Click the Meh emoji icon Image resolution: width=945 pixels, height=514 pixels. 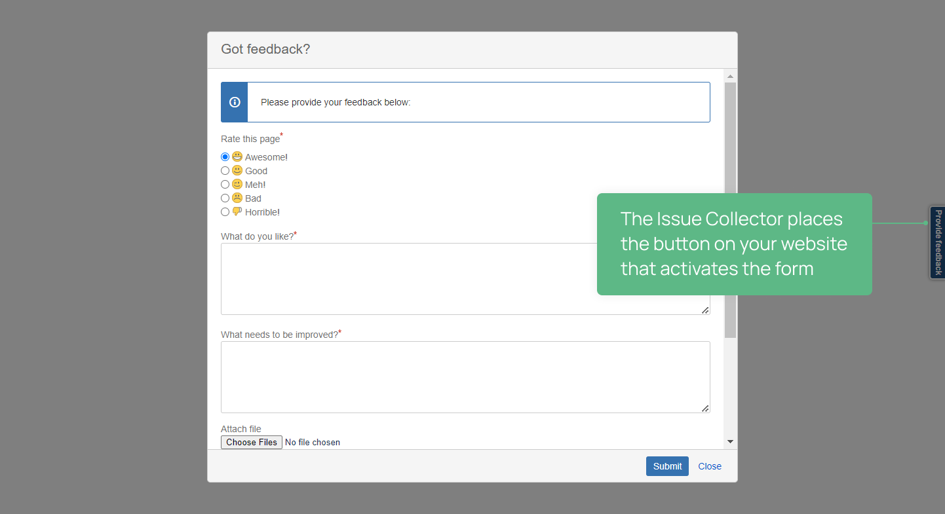pos(237,185)
